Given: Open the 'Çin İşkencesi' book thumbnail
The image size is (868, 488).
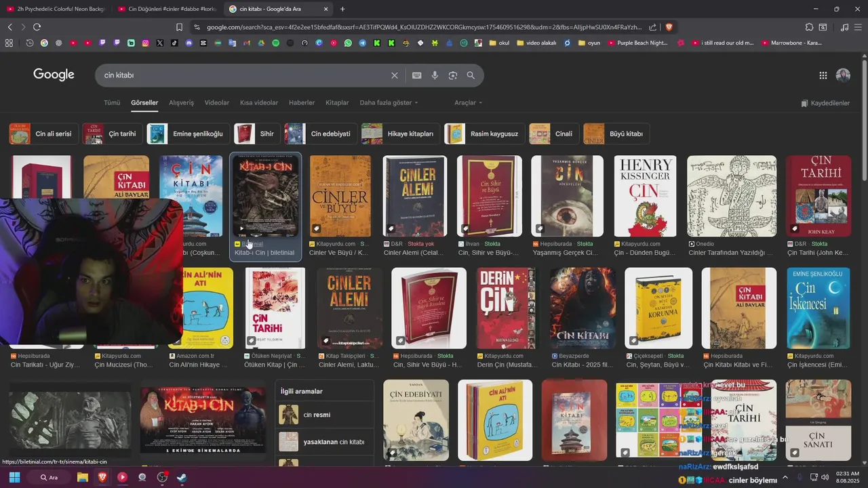Looking at the screenshot, I should [818, 308].
